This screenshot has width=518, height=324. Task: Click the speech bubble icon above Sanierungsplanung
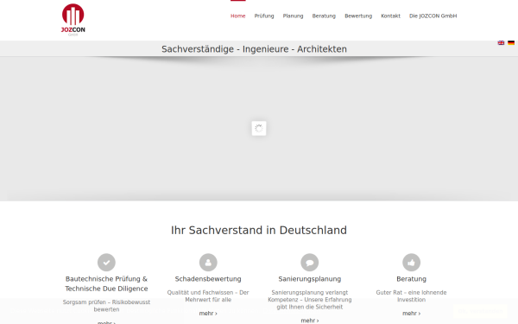[310, 263]
